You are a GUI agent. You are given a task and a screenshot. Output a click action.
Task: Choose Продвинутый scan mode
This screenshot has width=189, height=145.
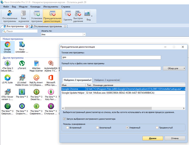157,127
